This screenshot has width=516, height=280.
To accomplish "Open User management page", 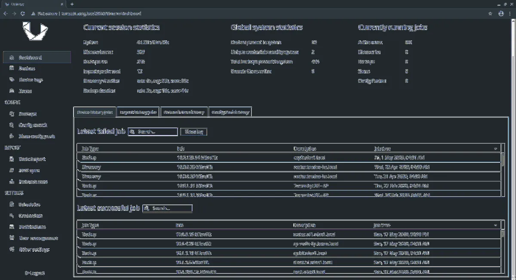I will coord(38,238).
